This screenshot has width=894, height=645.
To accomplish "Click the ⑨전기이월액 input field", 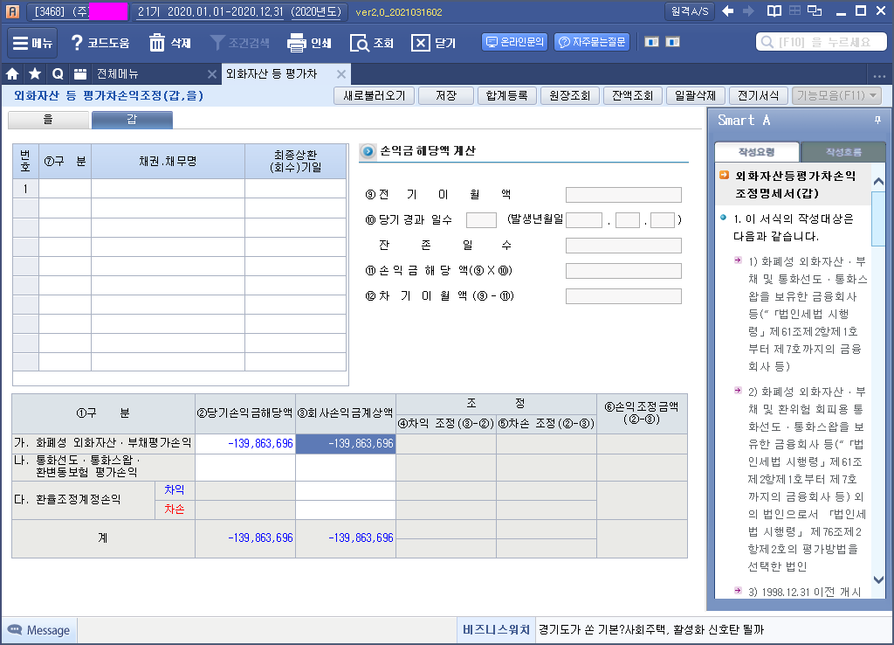I will [623, 195].
